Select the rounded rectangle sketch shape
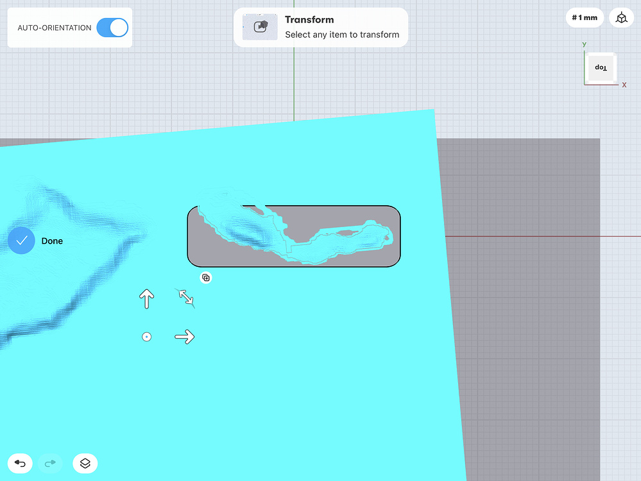This screenshot has height=481, width=641. (x=293, y=236)
